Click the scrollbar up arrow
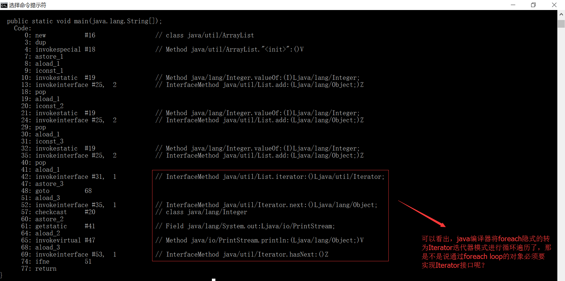 click(561, 14)
